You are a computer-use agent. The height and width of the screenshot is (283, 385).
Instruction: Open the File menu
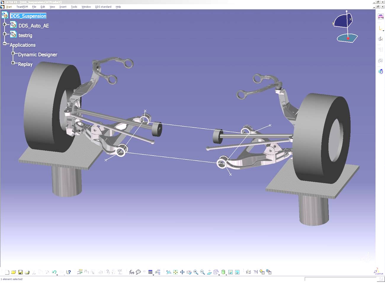pos(34,7)
